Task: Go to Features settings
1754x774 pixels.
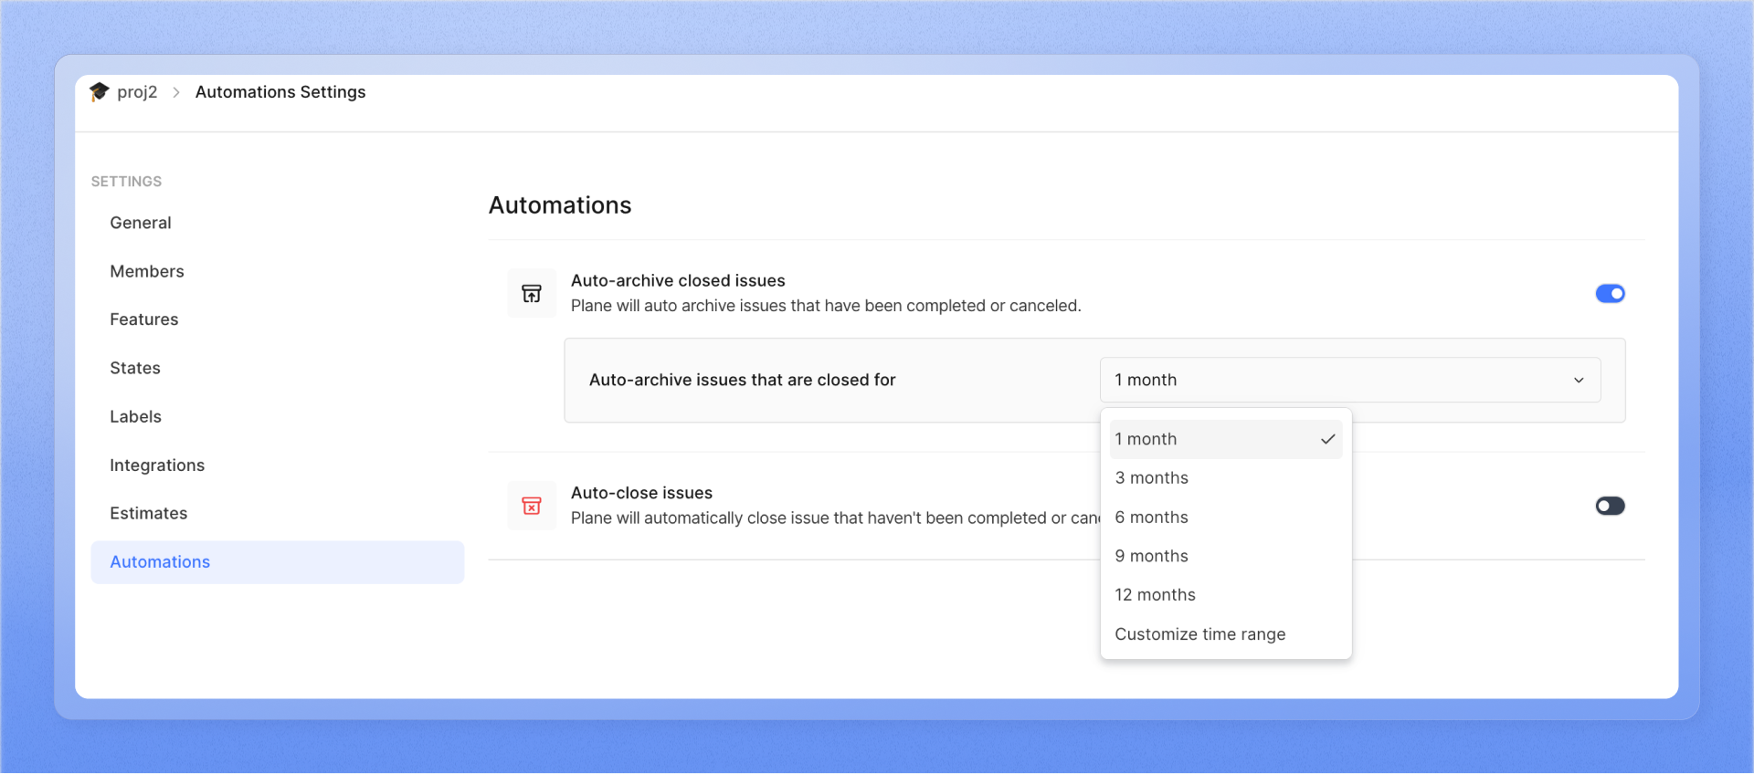Action: click(278, 319)
